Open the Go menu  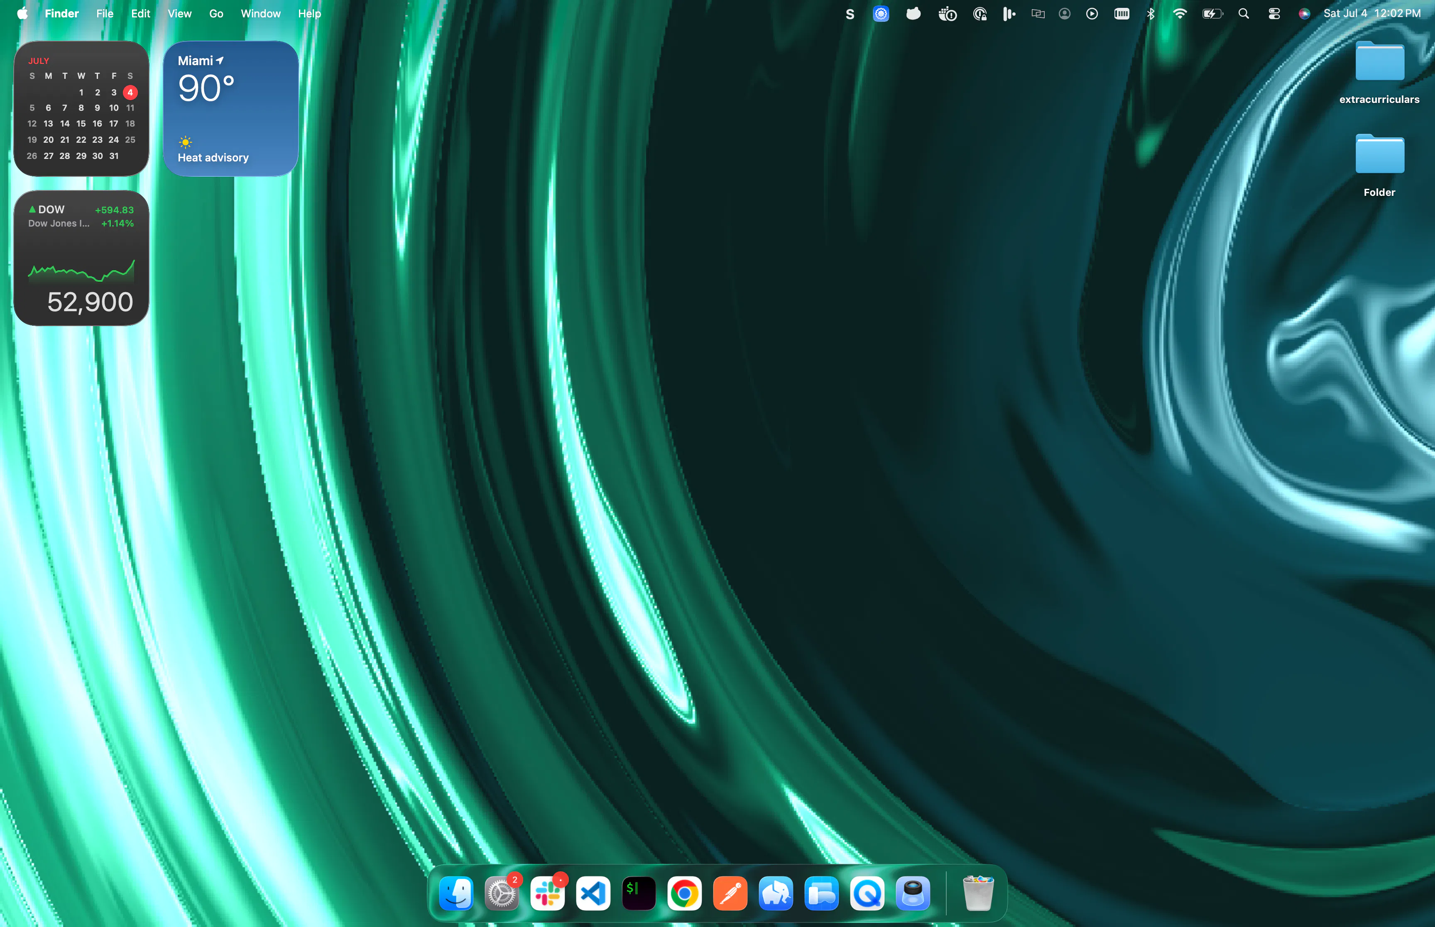click(x=216, y=13)
